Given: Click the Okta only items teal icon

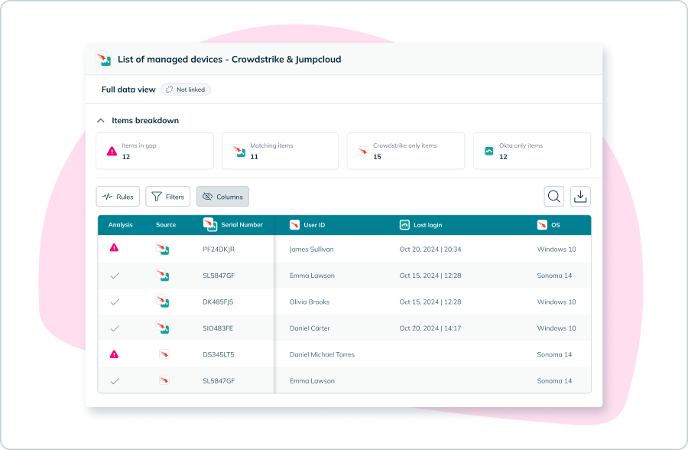Looking at the screenshot, I should pyautogui.click(x=488, y=152).
